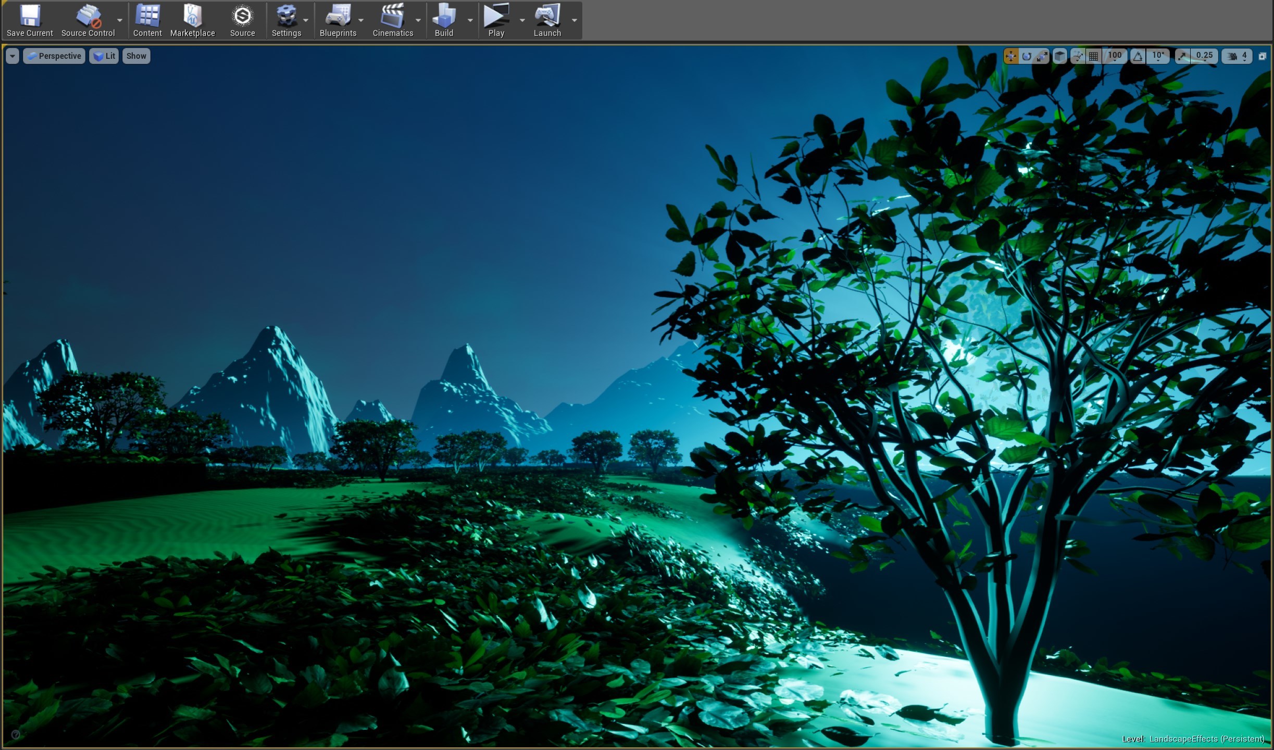Click the Source icon in the toolbar
The height and width of the screenshot is (750, 1274).
click(x=242, y=20)
